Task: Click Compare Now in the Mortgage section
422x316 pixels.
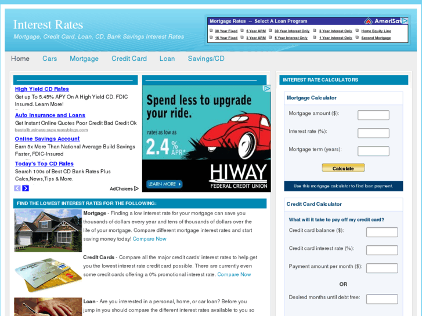Action: (x=149, y=239)
